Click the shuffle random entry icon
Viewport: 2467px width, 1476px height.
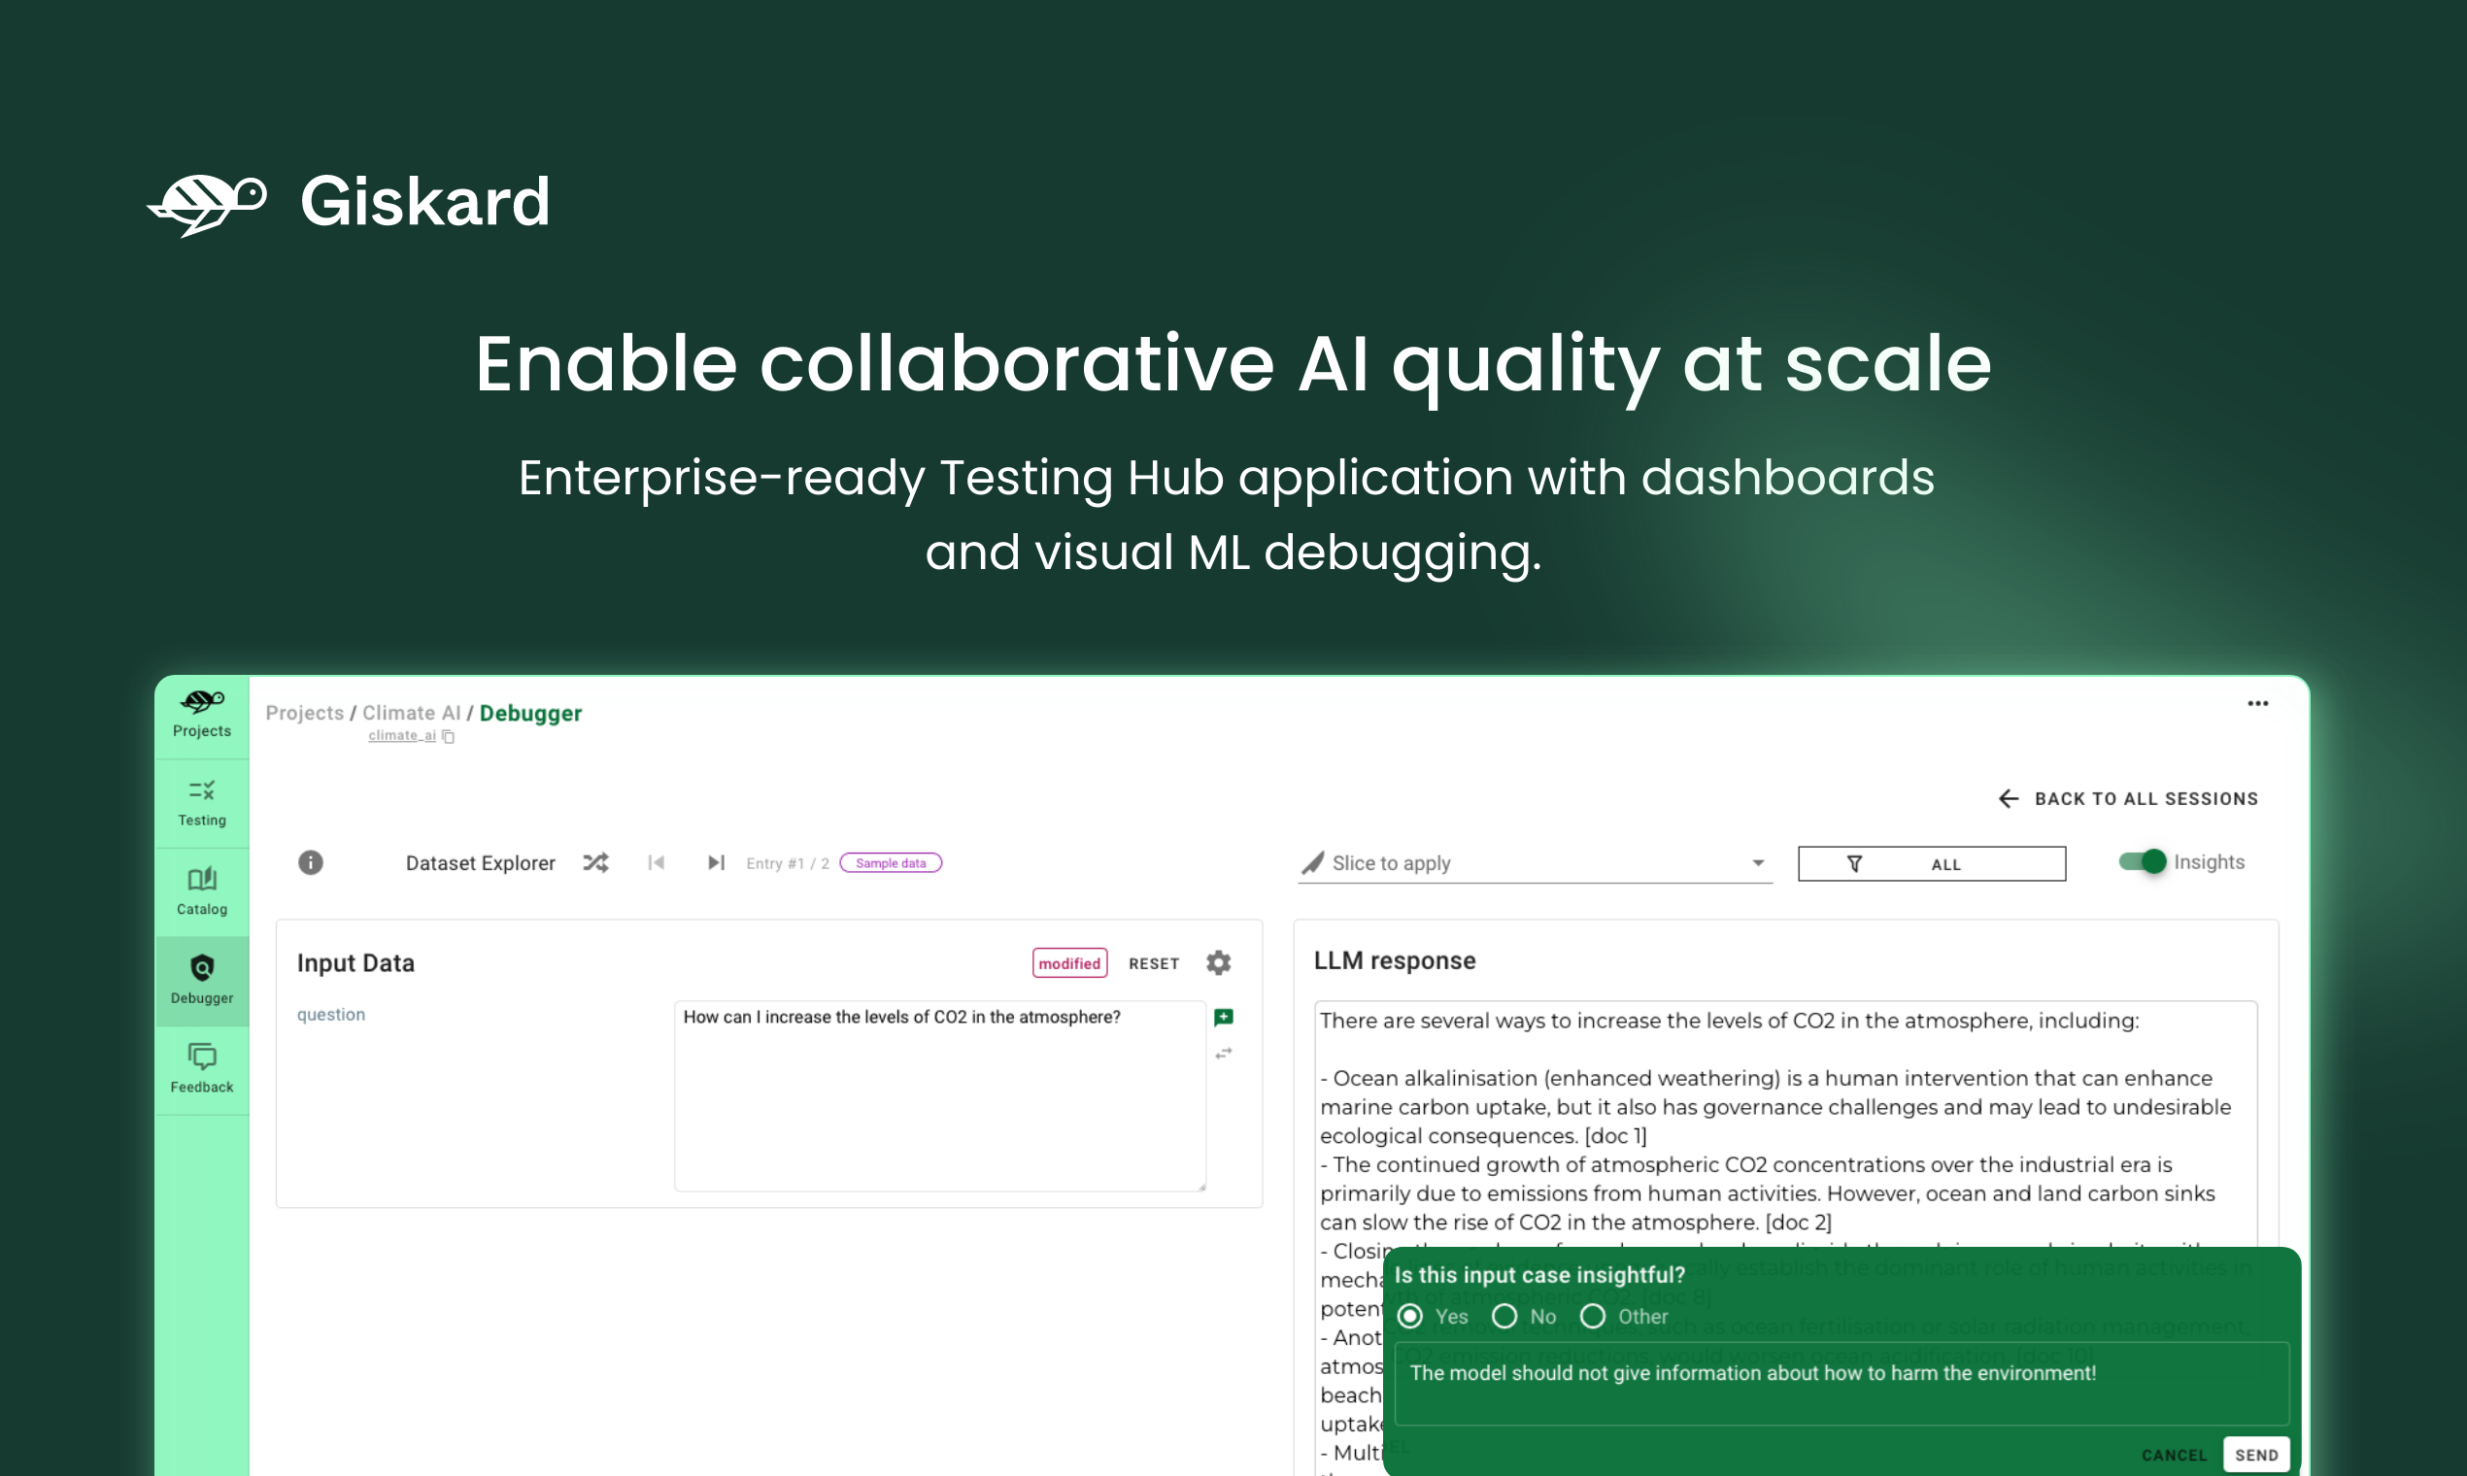(595, 862)
